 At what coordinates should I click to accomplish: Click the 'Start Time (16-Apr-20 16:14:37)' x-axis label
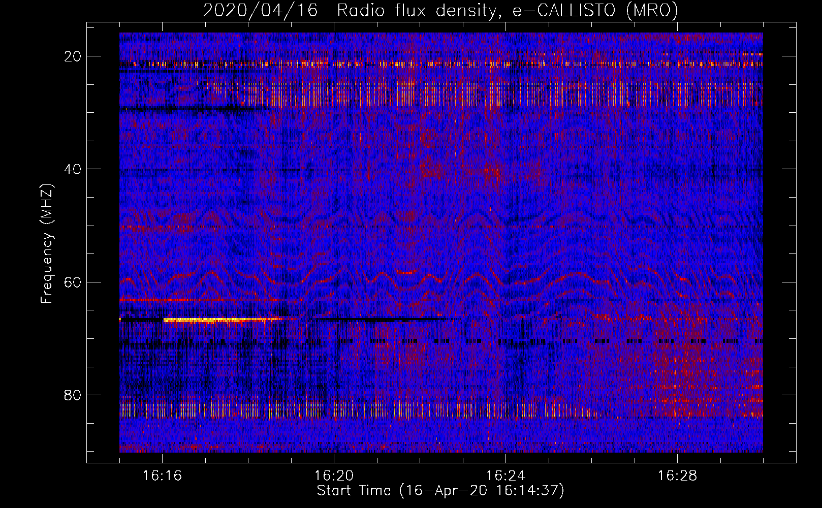[440, 491]
